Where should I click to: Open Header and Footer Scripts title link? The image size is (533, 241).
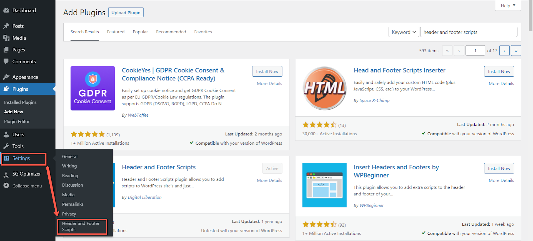click(x=159, y=167)
